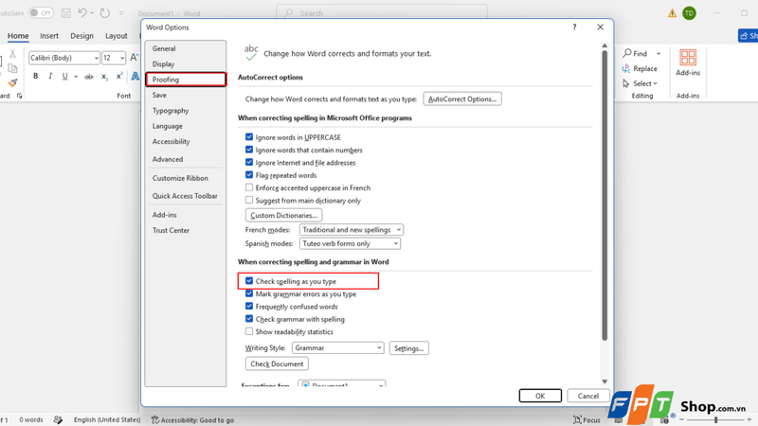Toggle Flag repeated words checkbox
The height and width of the screenshot is (426, 758).
(249, 175)
